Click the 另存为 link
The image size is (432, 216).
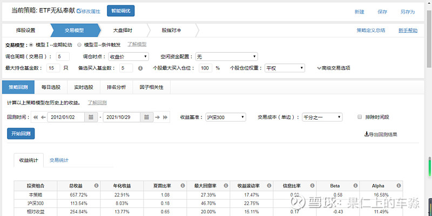408,12
